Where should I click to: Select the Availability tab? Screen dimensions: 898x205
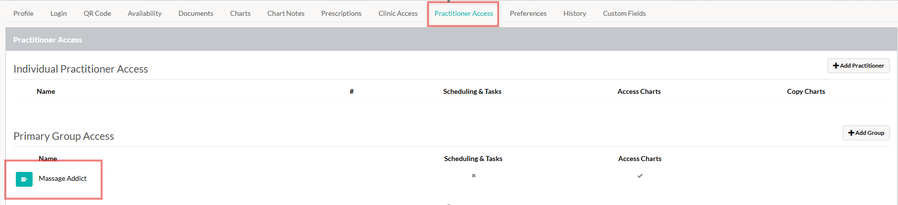(144, 13)
